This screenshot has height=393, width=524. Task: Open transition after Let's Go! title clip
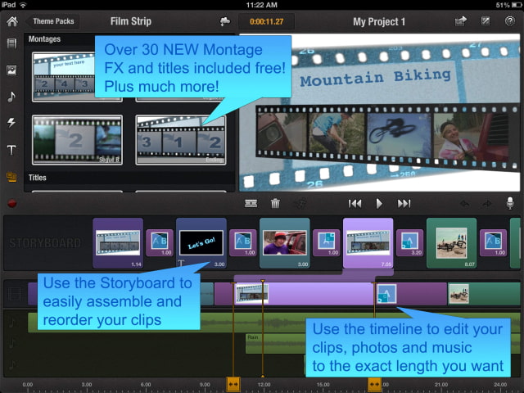tap(243, 243)
